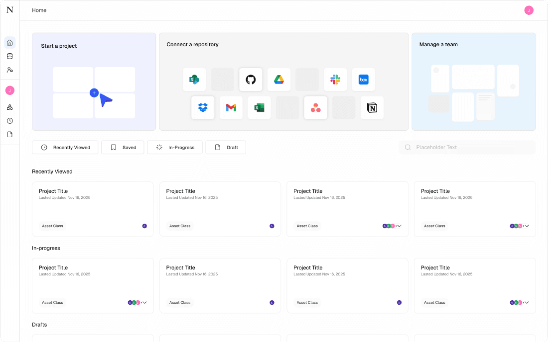
Task: Open Project Title of second In-progress card
Action: 180,268
